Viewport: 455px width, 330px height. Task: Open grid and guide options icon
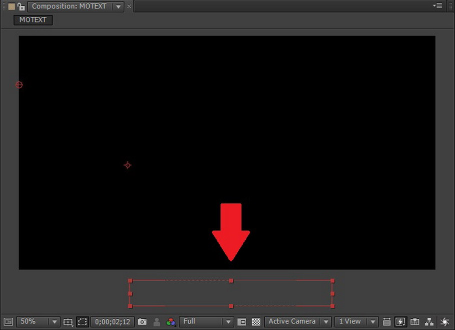(68, 322)
